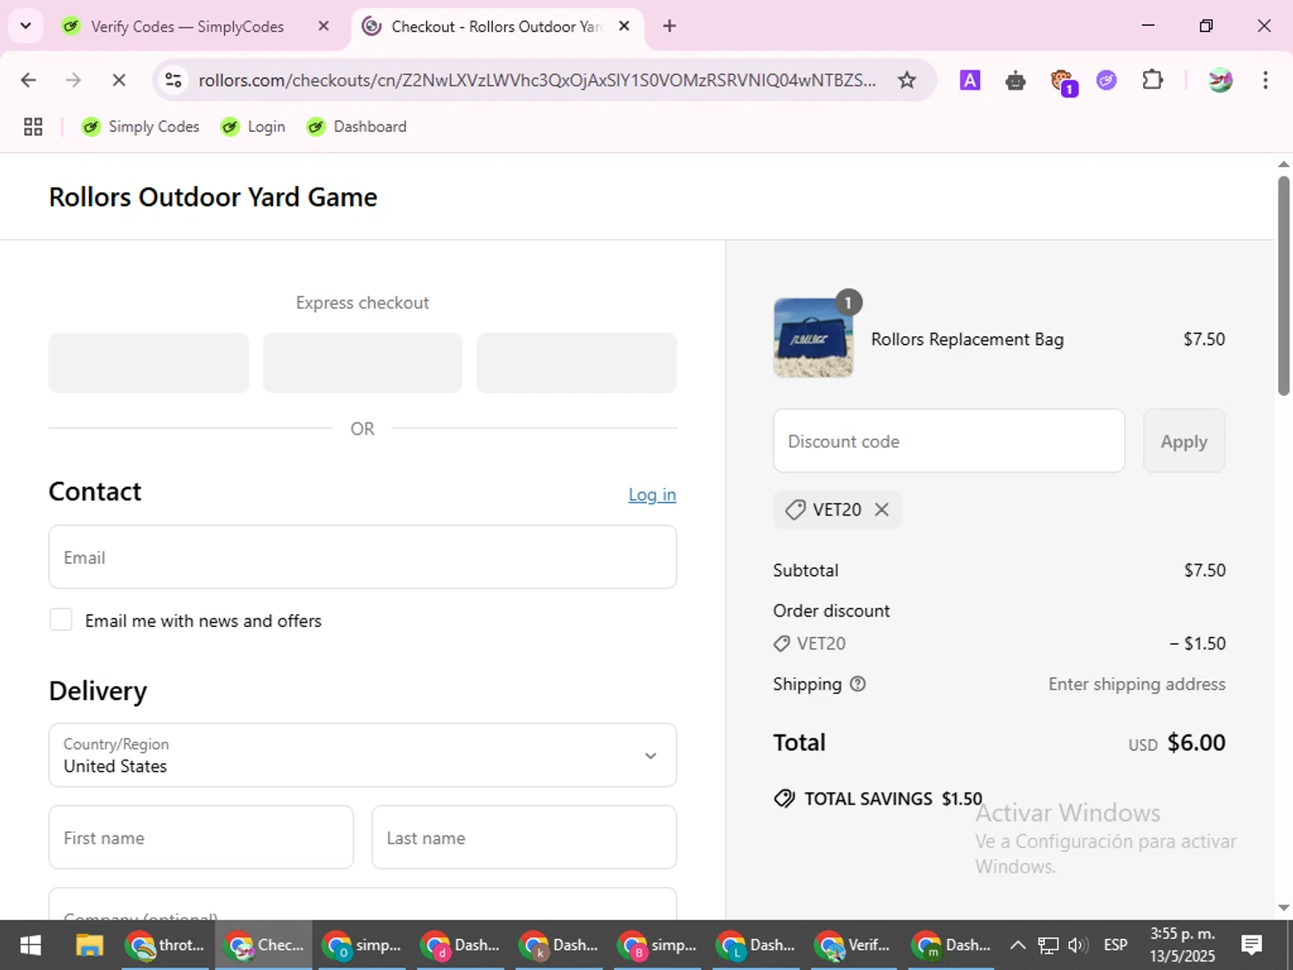This screenshot has height=970, width=1293.
Task: Close the Checkout tab
Action: point(624,27)
